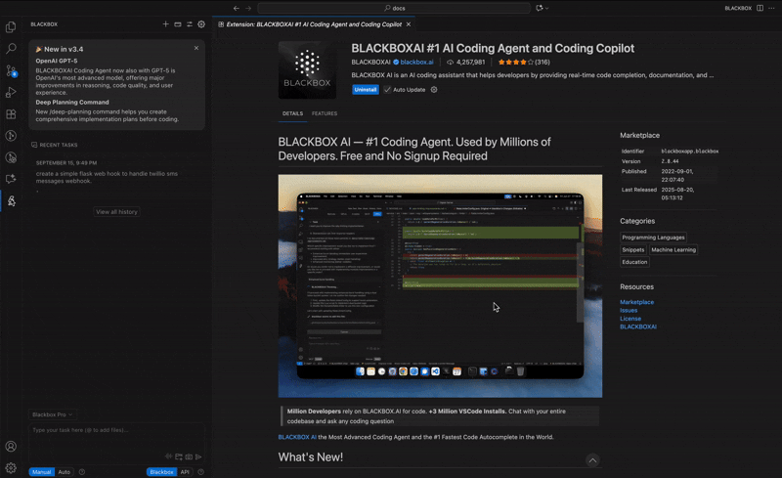The image size is (782, 478).
Task: Select the DETAILS tab
Action: pyautogui.click(x=292, y=113)
